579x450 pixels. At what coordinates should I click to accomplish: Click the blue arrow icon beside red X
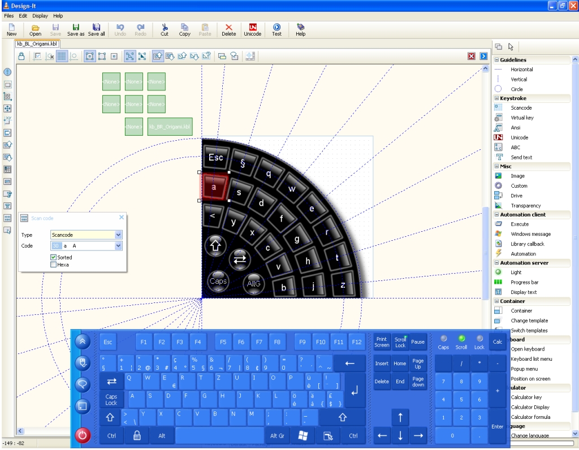[x=483, y=56]
